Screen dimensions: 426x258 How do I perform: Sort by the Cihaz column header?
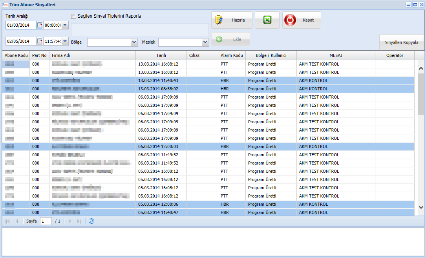click(203, 55)
